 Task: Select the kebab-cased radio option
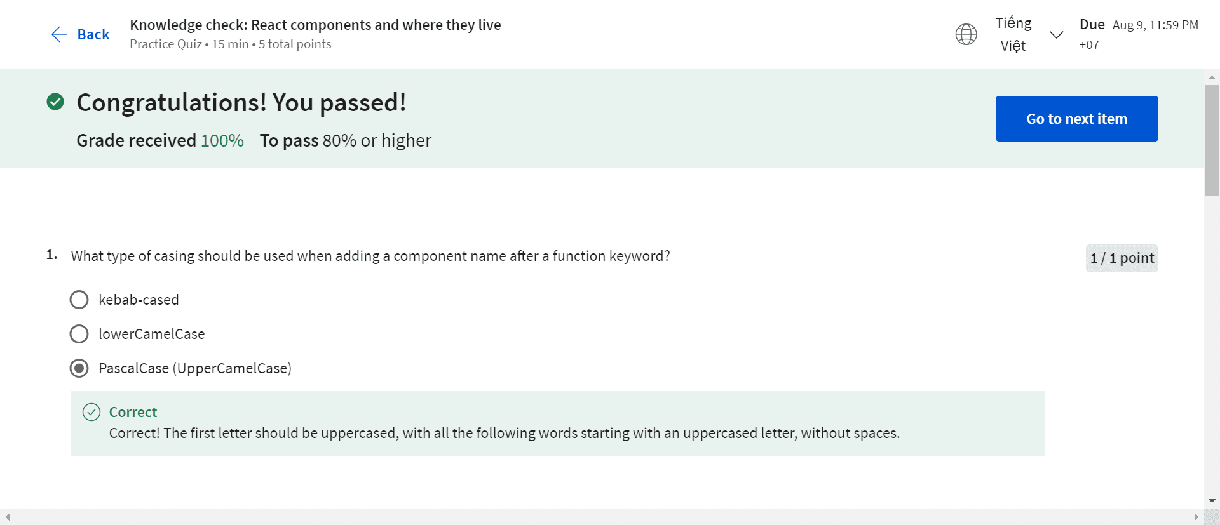point(79,300)
